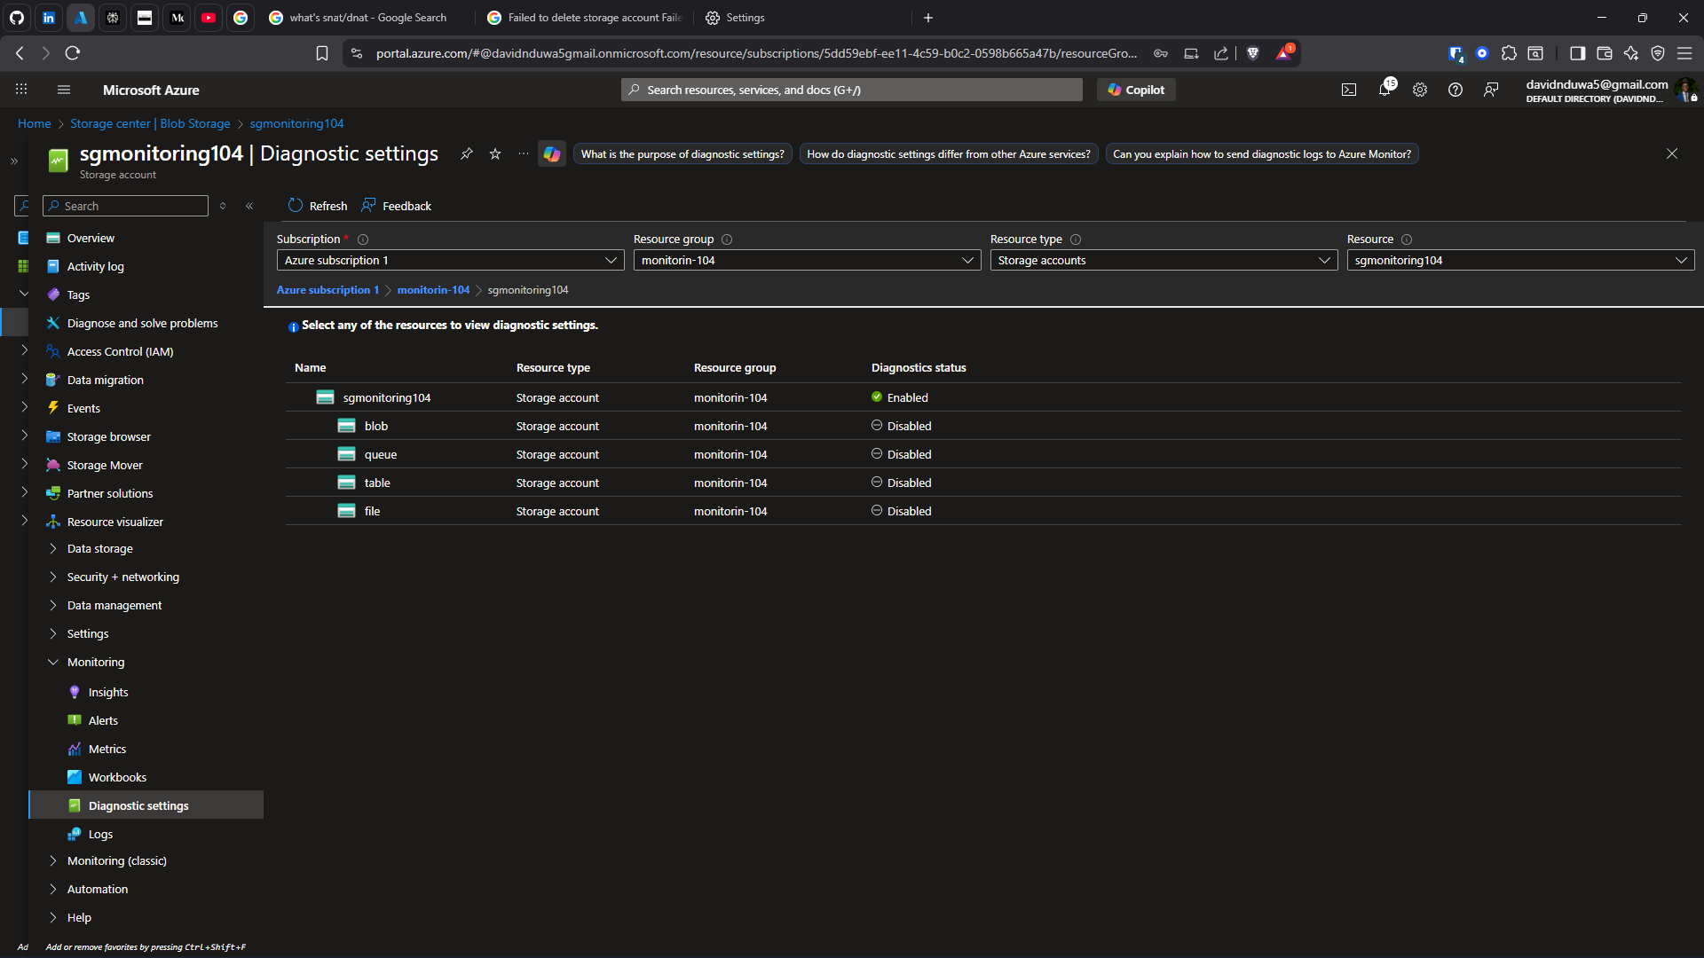Open the Azure Cloud Shell icon
Image resolution: width=1704 pixels, height=958 pixels.
coord(1349,90)
